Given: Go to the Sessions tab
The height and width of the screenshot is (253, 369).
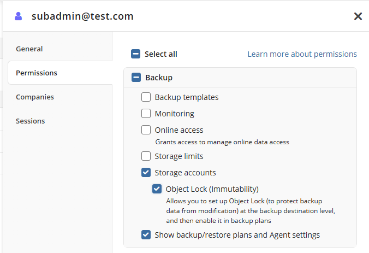Looking at the screenshot, I should click(31, 121).
